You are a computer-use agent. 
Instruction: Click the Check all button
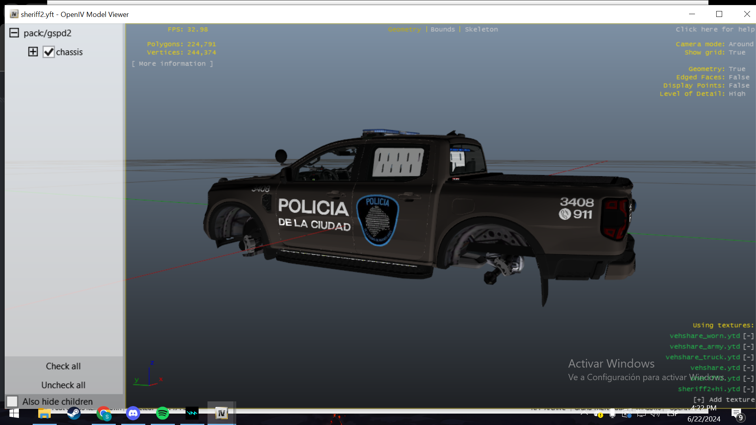pyautogui.click(x=63, y=366)
